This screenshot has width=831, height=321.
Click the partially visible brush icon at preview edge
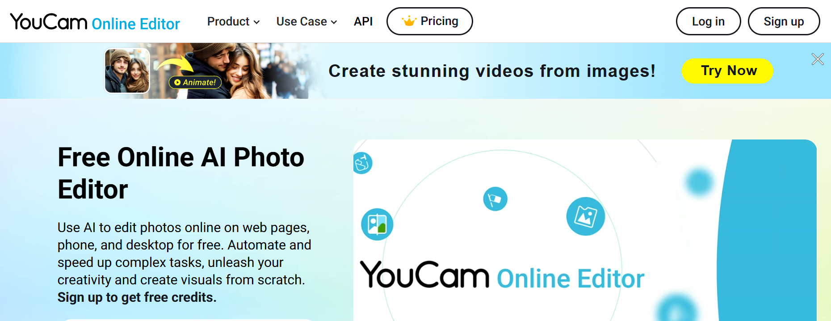(362, 163)
